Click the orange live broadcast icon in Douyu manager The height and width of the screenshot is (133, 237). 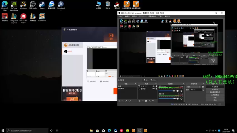coord(111,36)
